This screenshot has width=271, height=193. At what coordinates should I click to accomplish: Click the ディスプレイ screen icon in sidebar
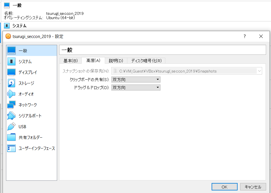click(x=11, y=72)
